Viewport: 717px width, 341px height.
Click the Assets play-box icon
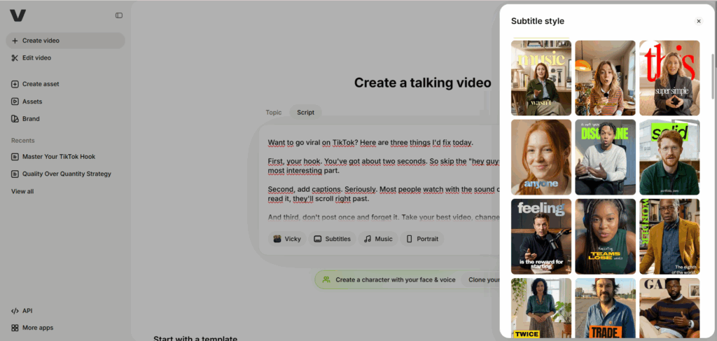pyautogui.click(x=15, y=102)
